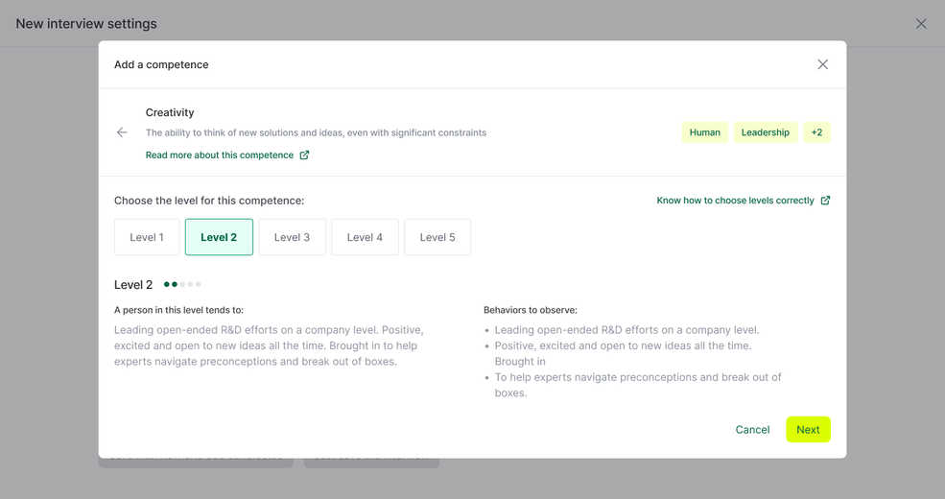Open Read more about this competence link

220,154
